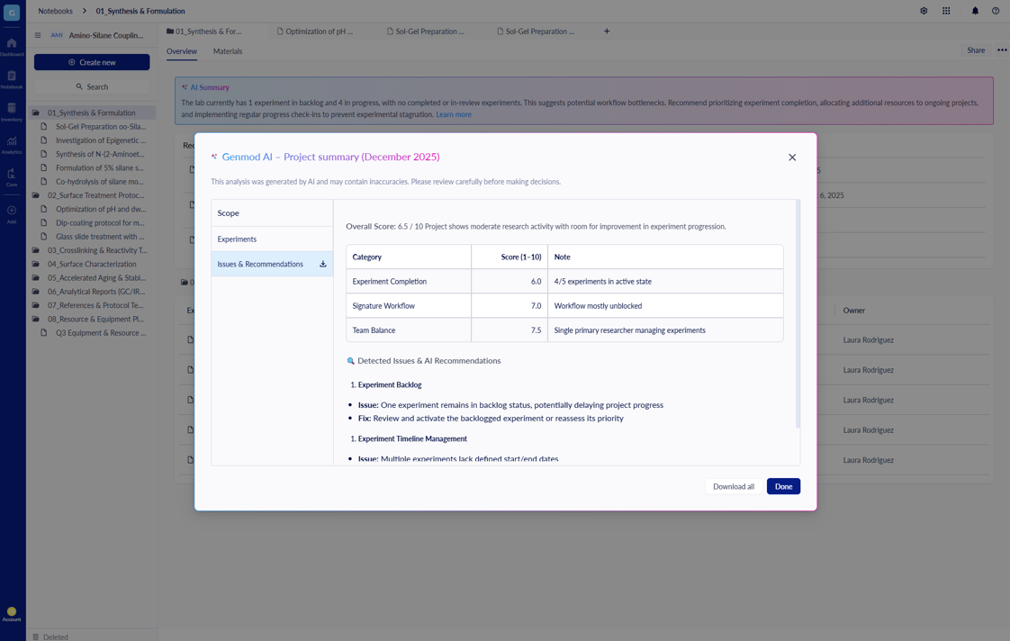Image resolution: width=1010 pixels, height=641 pixels.
Task: Open the settings gear icon
Action: point(924,11)
